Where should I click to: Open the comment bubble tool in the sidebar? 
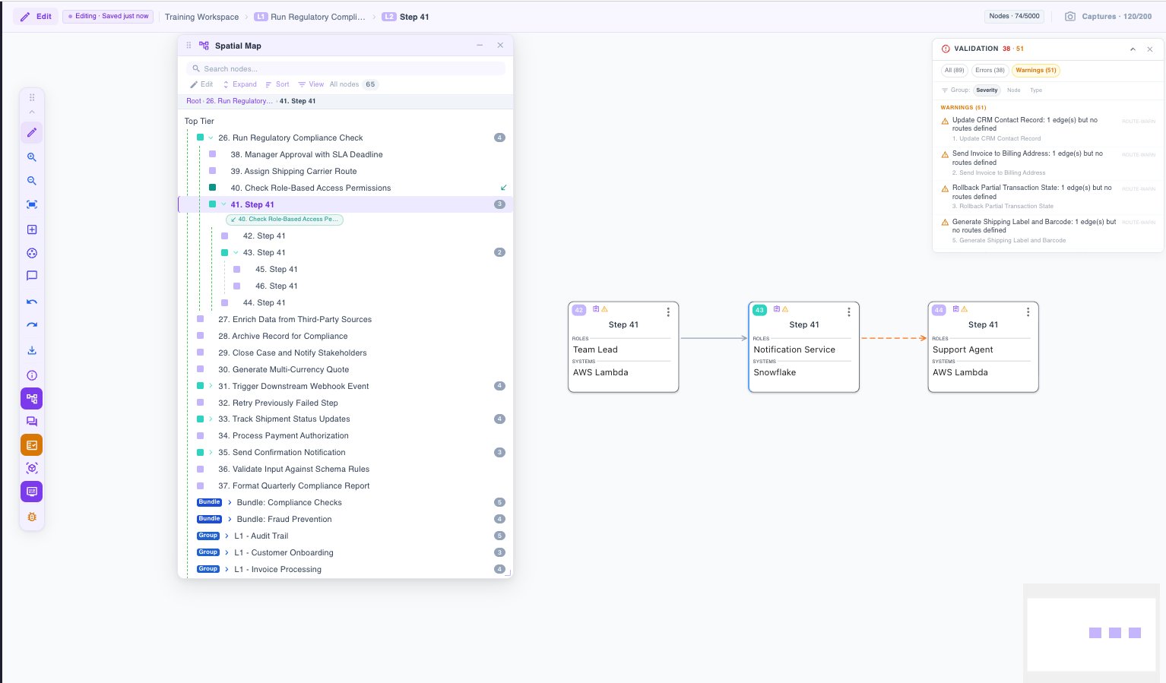click(32, 276)
